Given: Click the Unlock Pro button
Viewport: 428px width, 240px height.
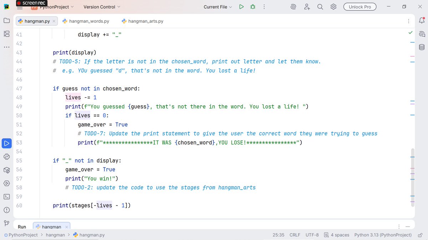Looking at the screenshot, I should pos(360,7).
